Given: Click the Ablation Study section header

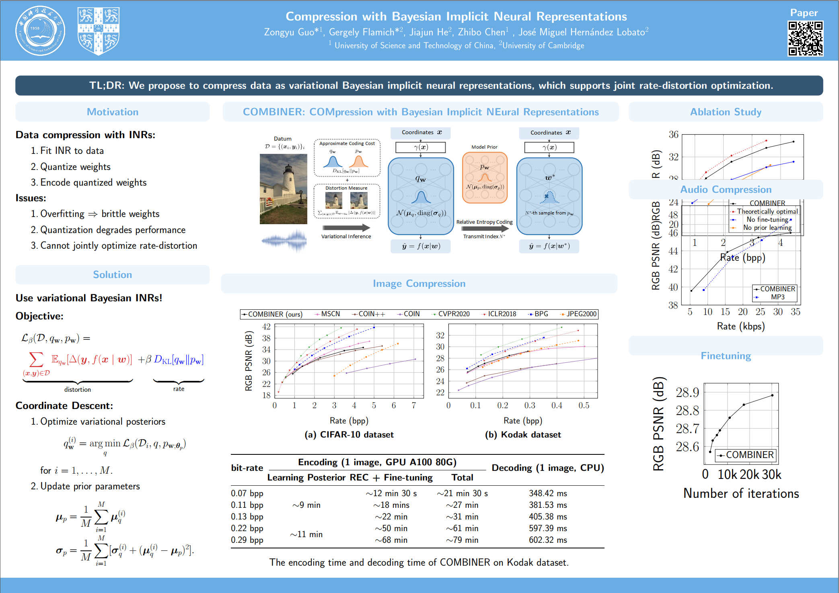Looking at the screenshot, I should click(x=726, y=112).
